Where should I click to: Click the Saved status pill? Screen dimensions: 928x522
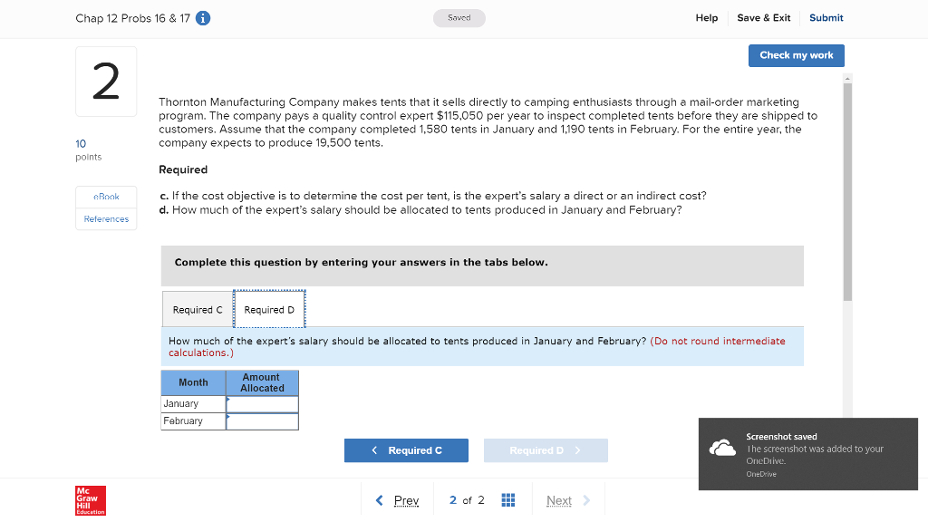[459, 17]
